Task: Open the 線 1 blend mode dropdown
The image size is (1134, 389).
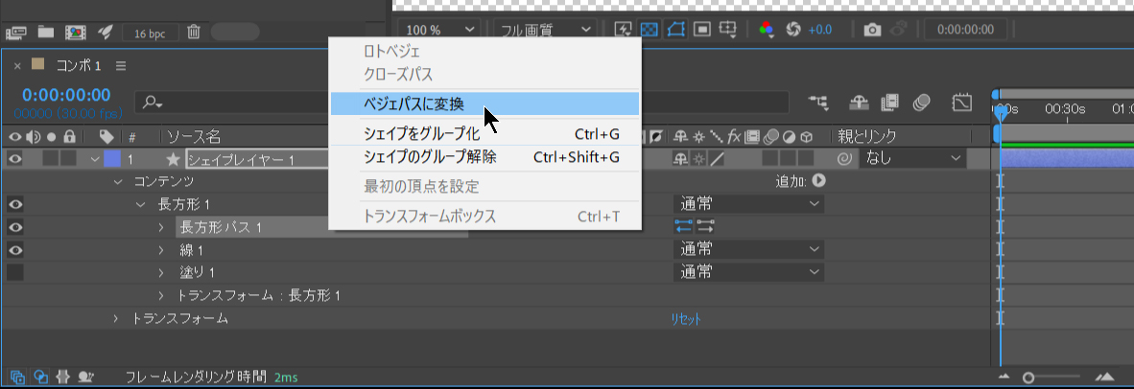Action: pos(749,250)
